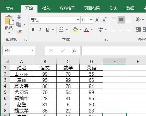Open the 文件 menu
Image resolution: width=146 pixels, height=116 pixels.
click(10, 8)
